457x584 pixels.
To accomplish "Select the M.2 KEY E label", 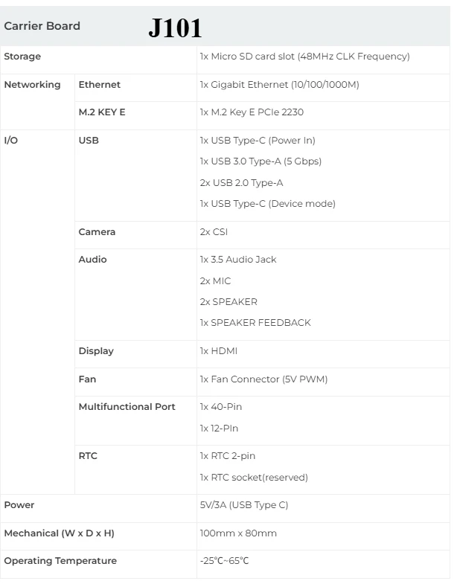I will pyautogui.click(x=102, y=112).
